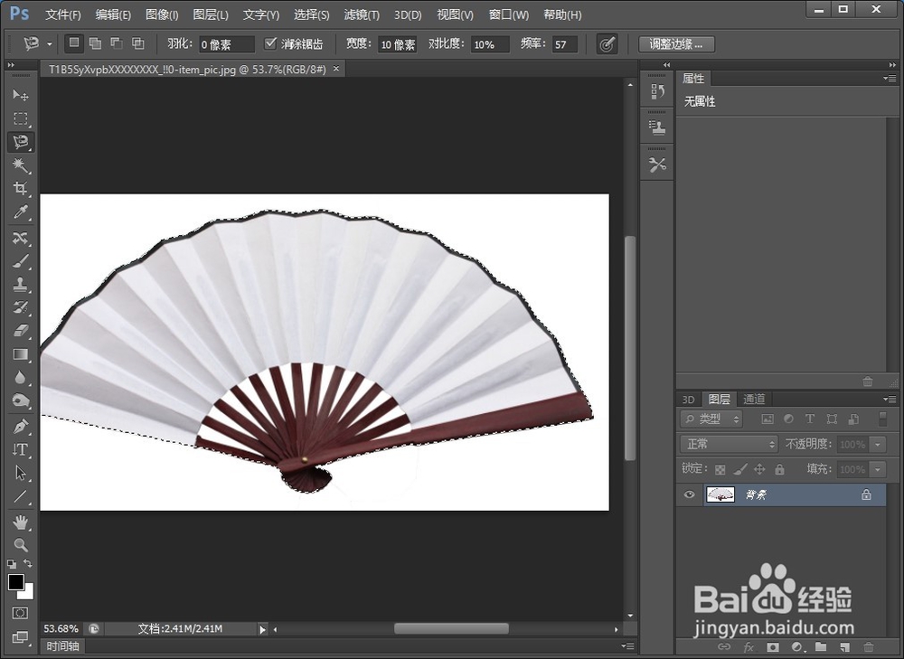Activate the Zoom tool
The height and width of the screenshot is (659, 904).
coord(21,541)
